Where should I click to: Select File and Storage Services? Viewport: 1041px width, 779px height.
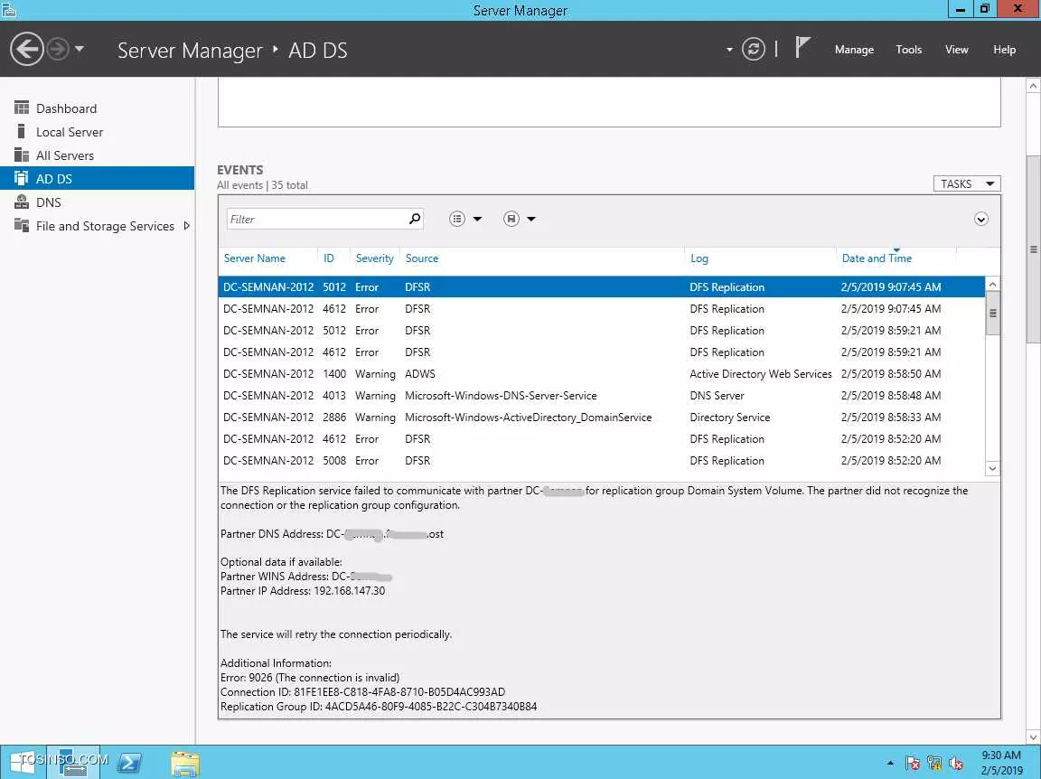[97, 226]
